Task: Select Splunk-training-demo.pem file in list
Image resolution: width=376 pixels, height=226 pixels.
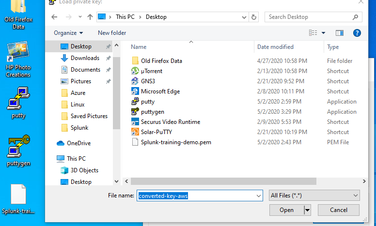Action: [x=176, y=142]
